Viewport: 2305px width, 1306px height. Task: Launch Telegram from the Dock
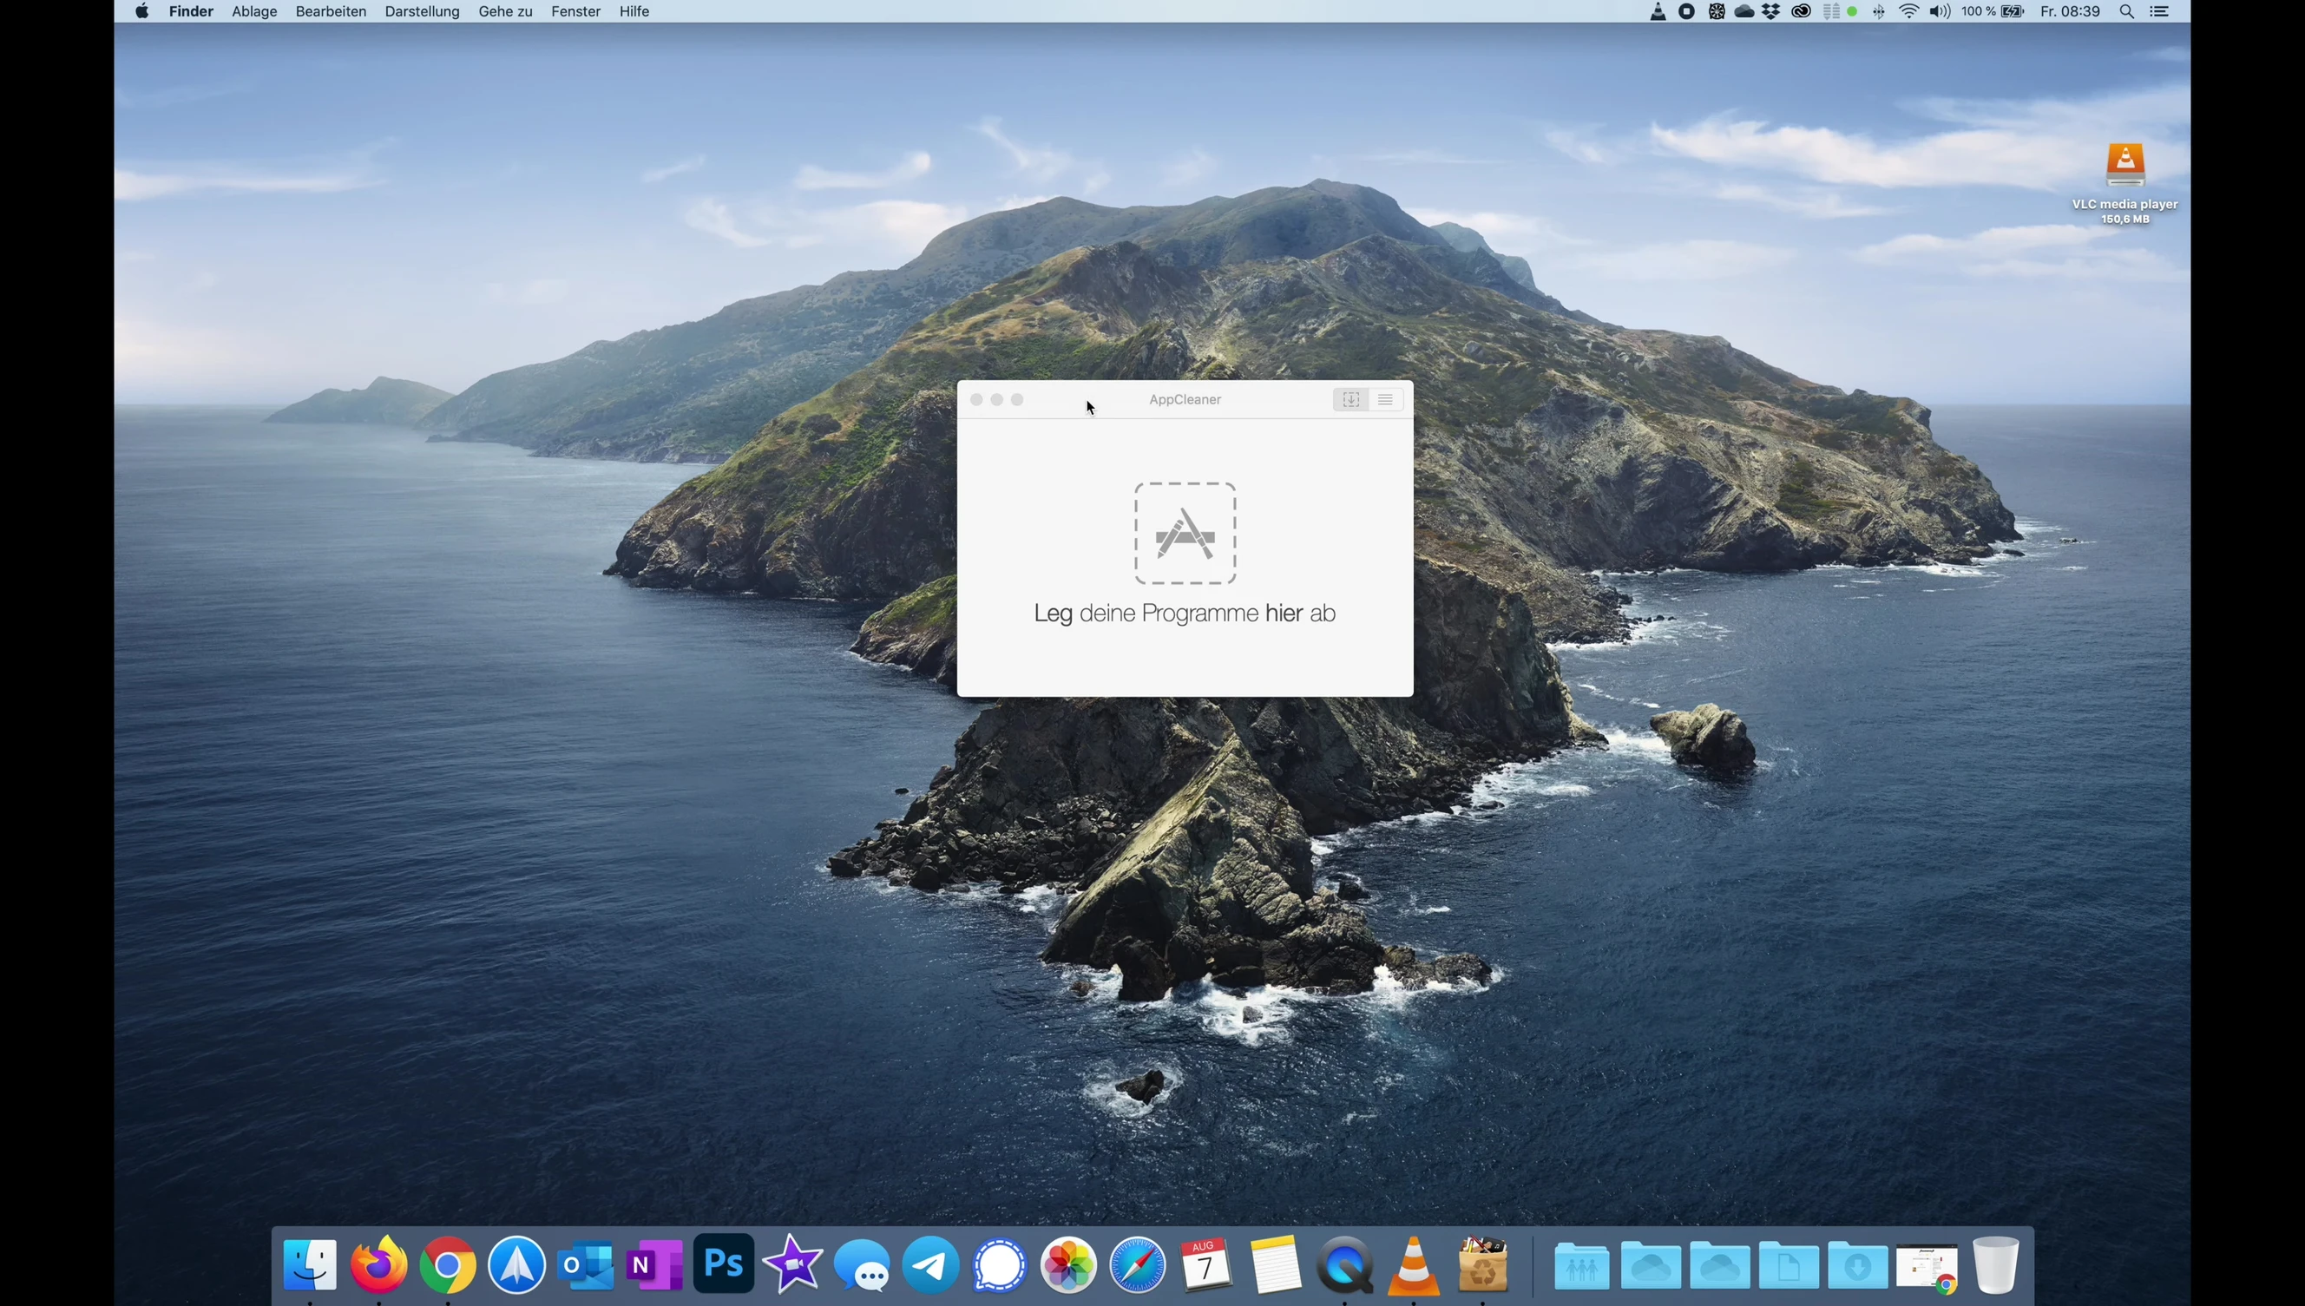(x=931, y=1264)
